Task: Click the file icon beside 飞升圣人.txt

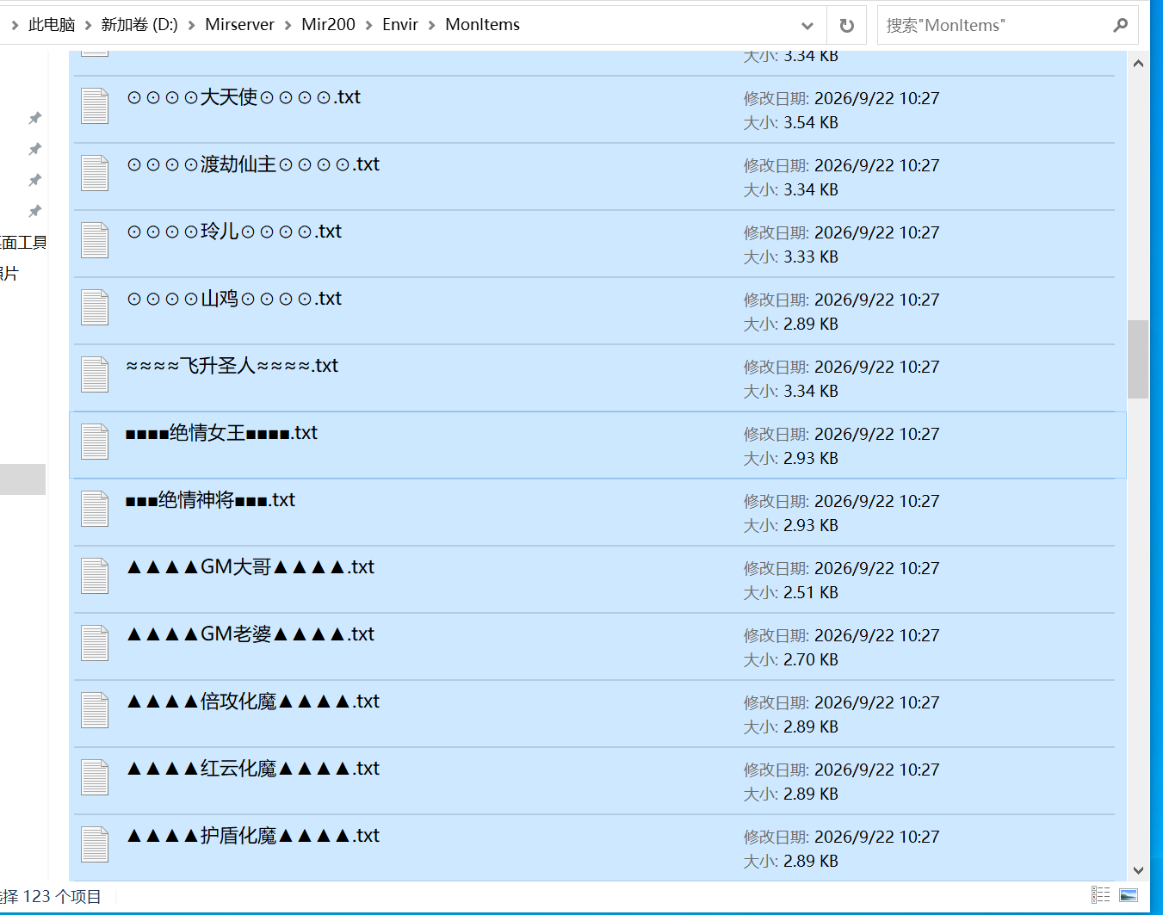Action: [95, 374]
